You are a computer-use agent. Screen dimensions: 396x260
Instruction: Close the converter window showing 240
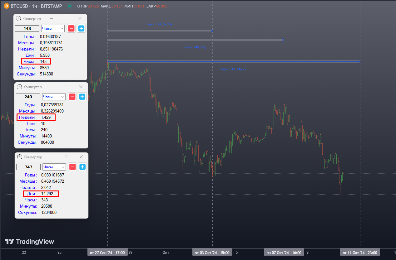coord(81,87)
